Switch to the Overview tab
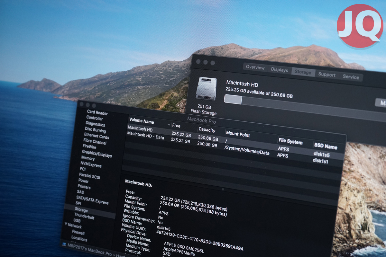This screenshot has width=386, height=257. coord(255,67)
